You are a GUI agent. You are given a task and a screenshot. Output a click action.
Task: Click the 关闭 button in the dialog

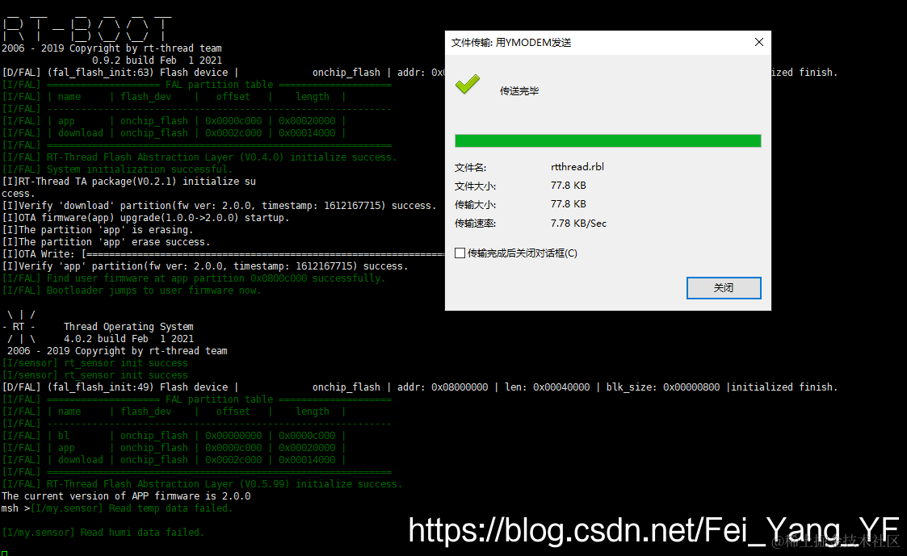click(x=723, y=288)
